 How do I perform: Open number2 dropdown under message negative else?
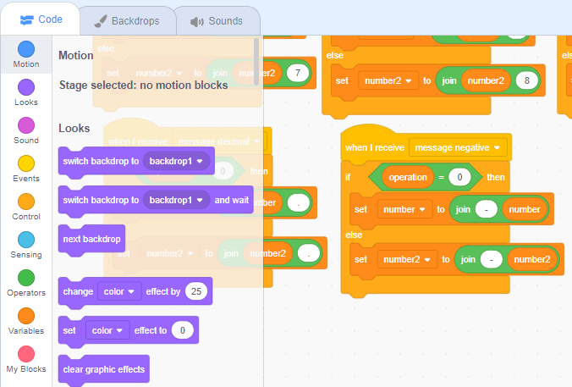[x=407, y=260]
